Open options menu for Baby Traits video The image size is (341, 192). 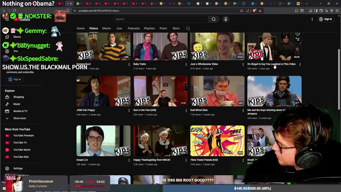click(186, 65)
